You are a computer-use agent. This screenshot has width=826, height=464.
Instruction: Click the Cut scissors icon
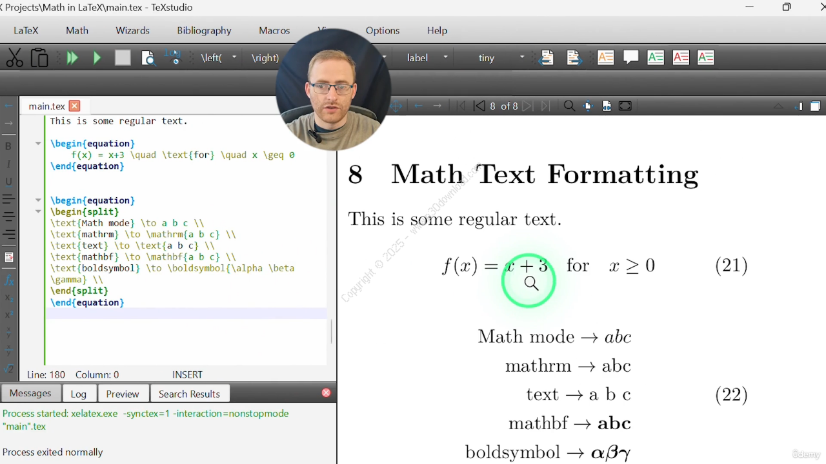(x=14, y=58)
